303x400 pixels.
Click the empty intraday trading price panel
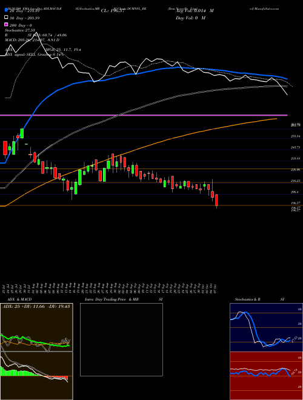(121, 339)
